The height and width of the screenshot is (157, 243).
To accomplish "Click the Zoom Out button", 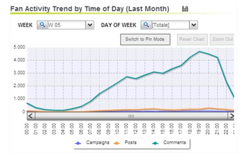I will pyautogui.click(x=222, y=40).
